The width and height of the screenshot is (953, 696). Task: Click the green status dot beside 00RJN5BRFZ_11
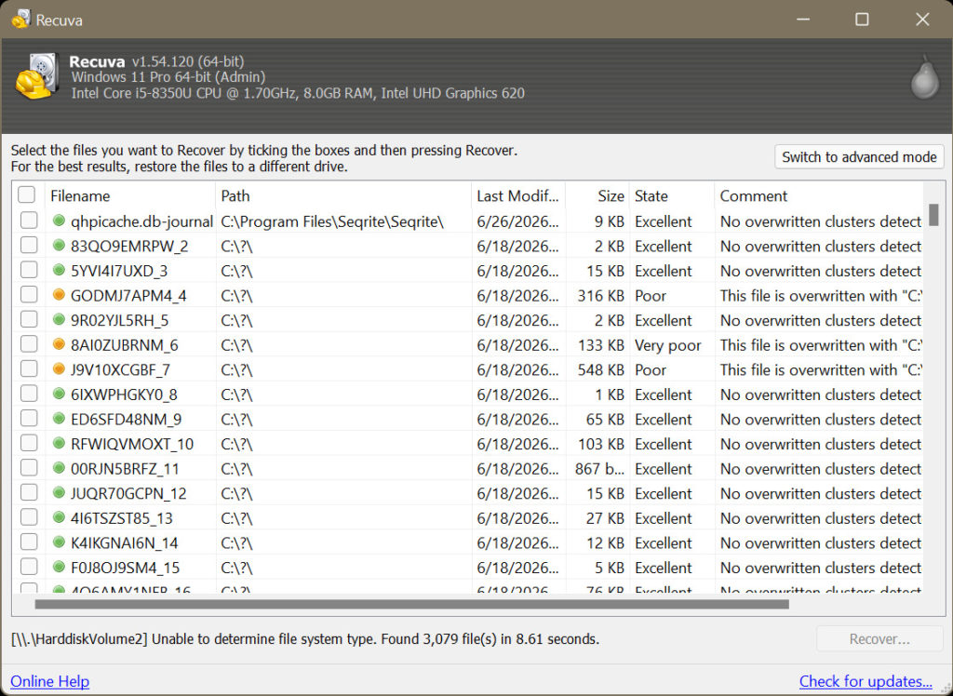tap(59, 468)
